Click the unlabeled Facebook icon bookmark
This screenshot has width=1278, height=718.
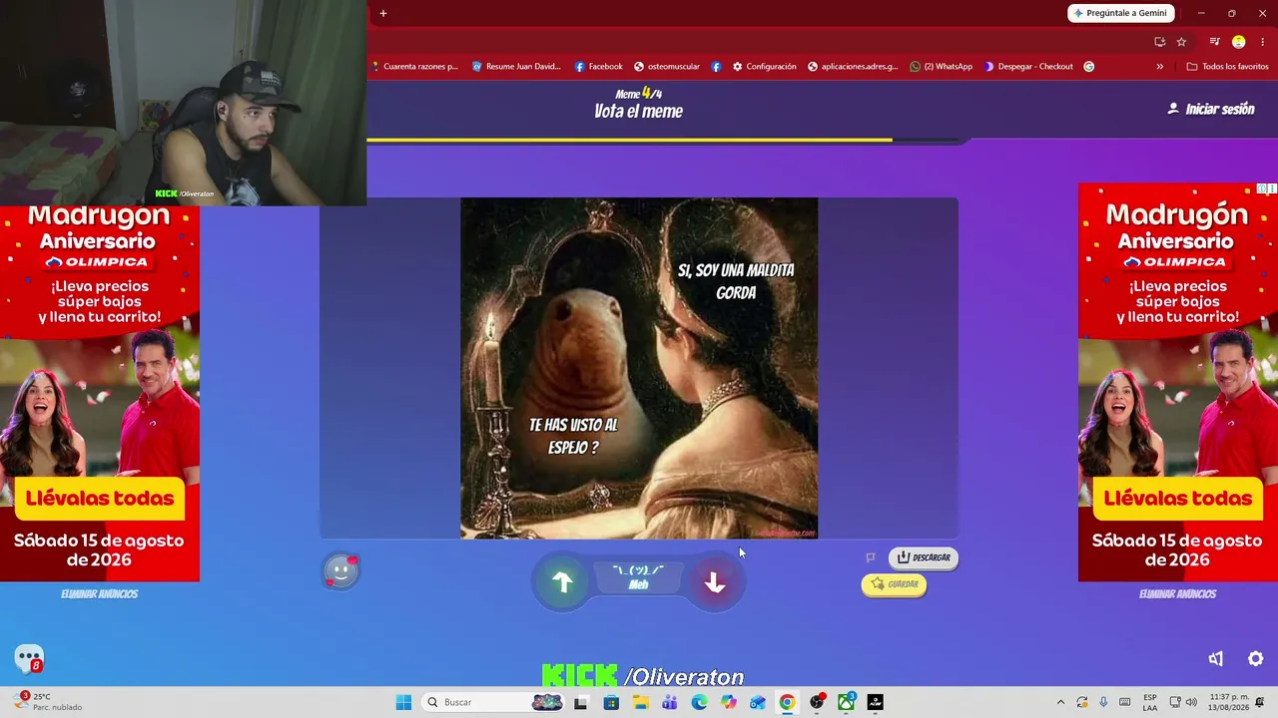[x=716, y=67]
